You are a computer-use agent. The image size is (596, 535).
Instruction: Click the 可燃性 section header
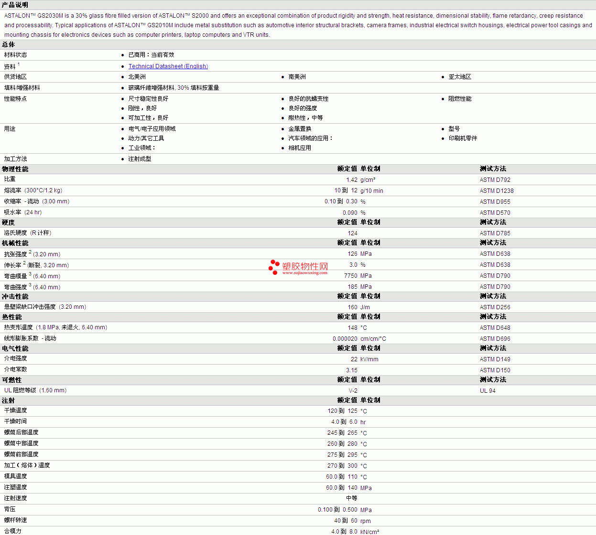coord(11,380)
